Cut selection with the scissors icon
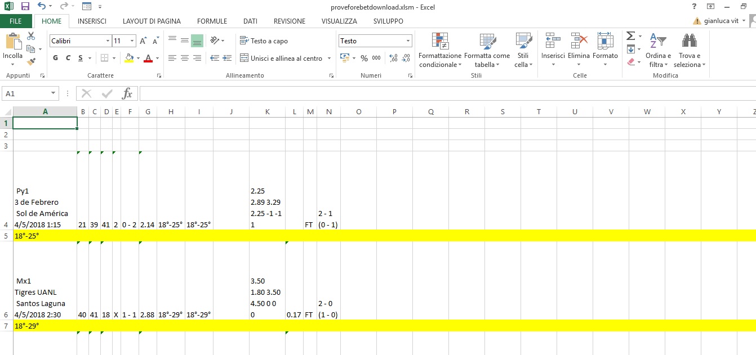This screenshot has height=355, width=756. click(x=31, y=36)
